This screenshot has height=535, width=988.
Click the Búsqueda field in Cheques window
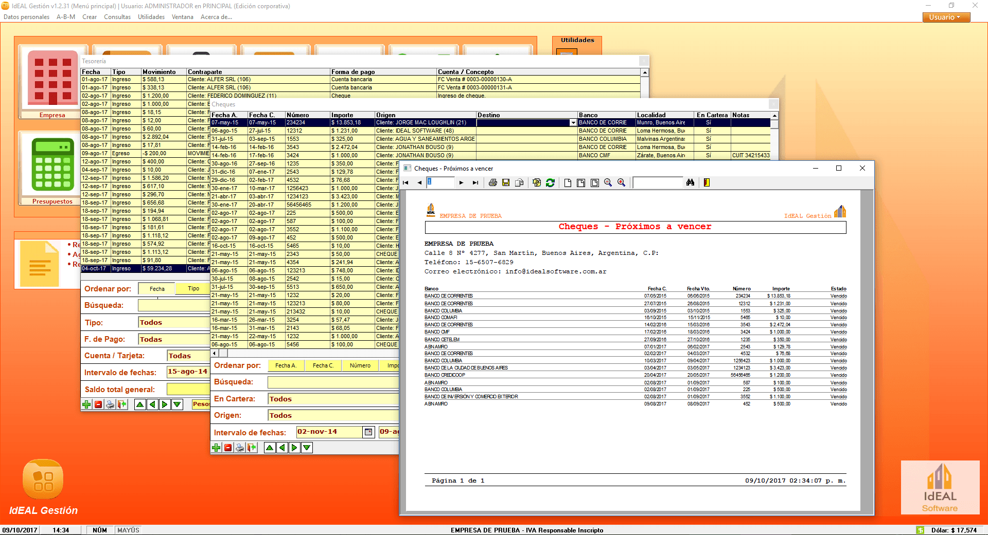click(333, 382)
